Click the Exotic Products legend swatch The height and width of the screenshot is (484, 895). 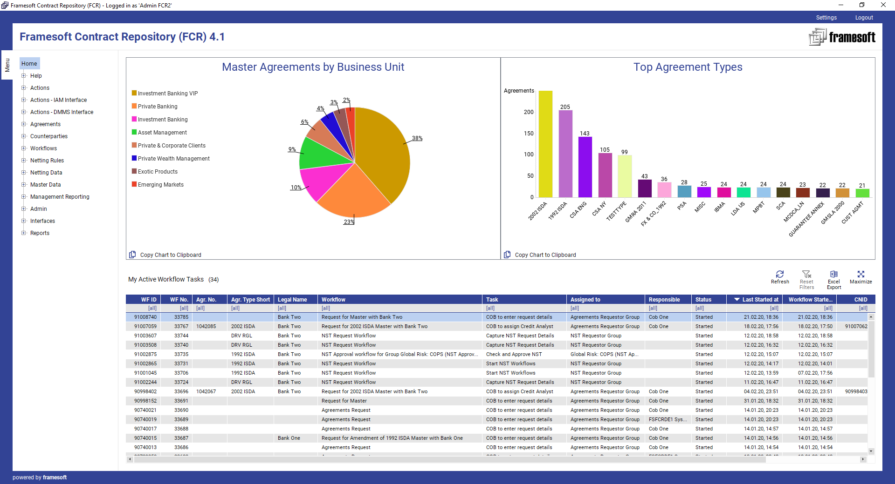pyautogui.click(x=134, y=171)
